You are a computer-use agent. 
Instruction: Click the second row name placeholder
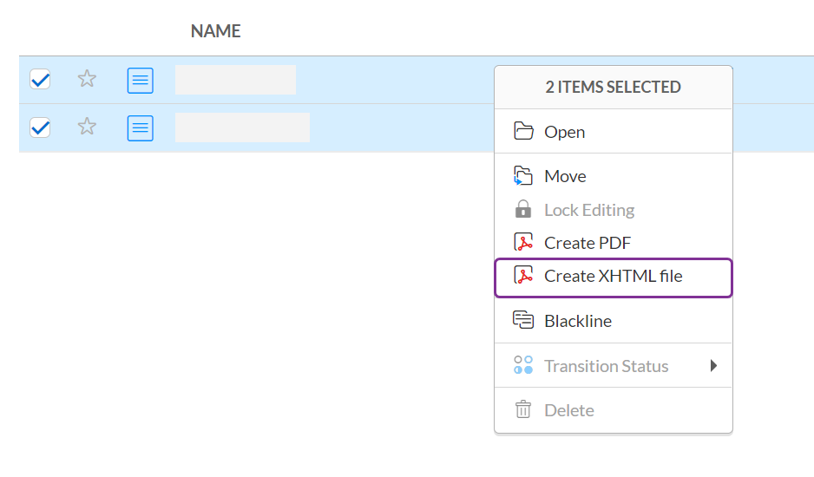point(242,127)
